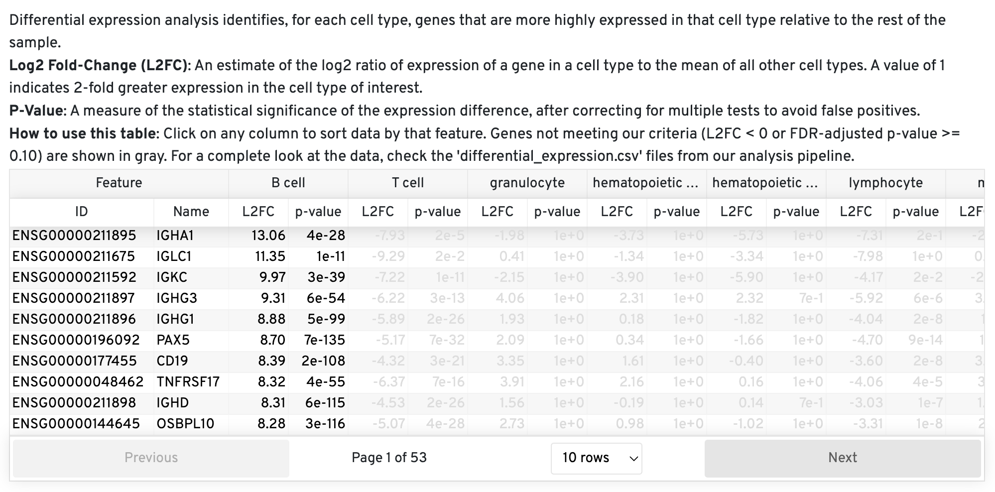This screenshot has height=492, width=995.
Task: Open the rows-per-page dropdown
Action: click(596, 458)
